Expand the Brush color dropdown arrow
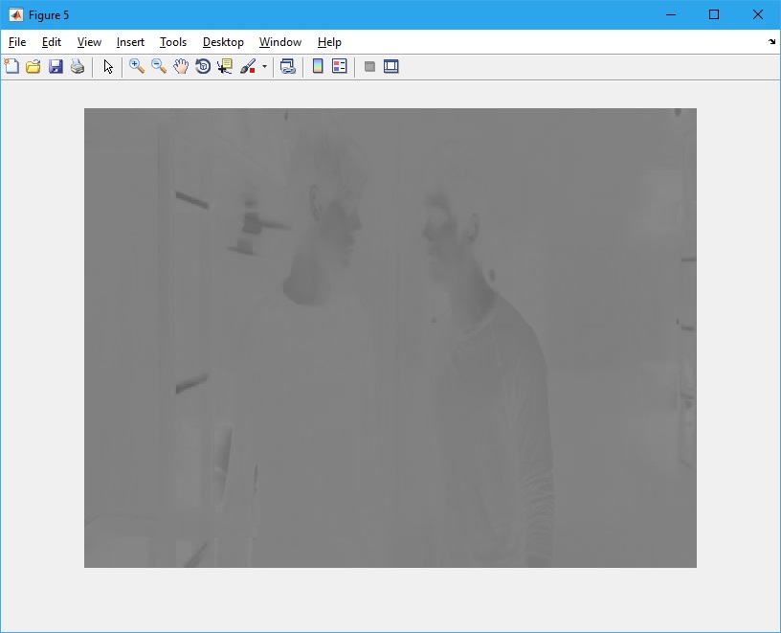The image size is (781, 633). (264, 66)
